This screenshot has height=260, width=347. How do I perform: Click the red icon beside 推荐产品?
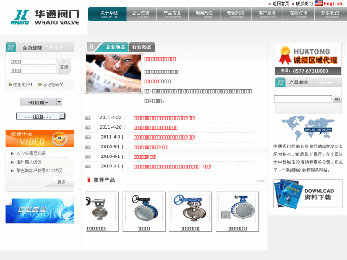[x=88, y=180]
